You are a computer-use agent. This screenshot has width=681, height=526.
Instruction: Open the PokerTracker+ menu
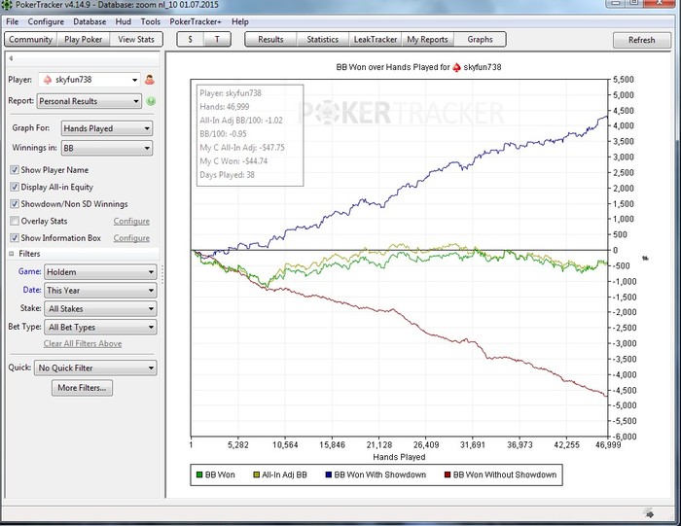pos(196,21)
